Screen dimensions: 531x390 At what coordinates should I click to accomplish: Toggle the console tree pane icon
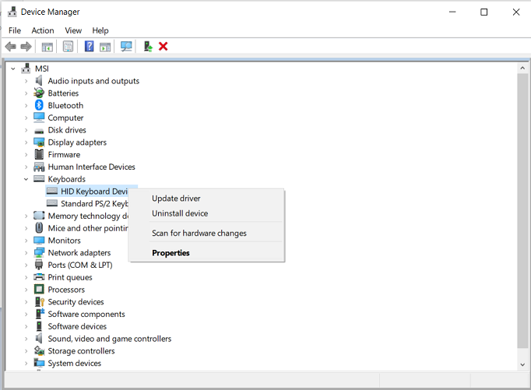pos(47,47)
